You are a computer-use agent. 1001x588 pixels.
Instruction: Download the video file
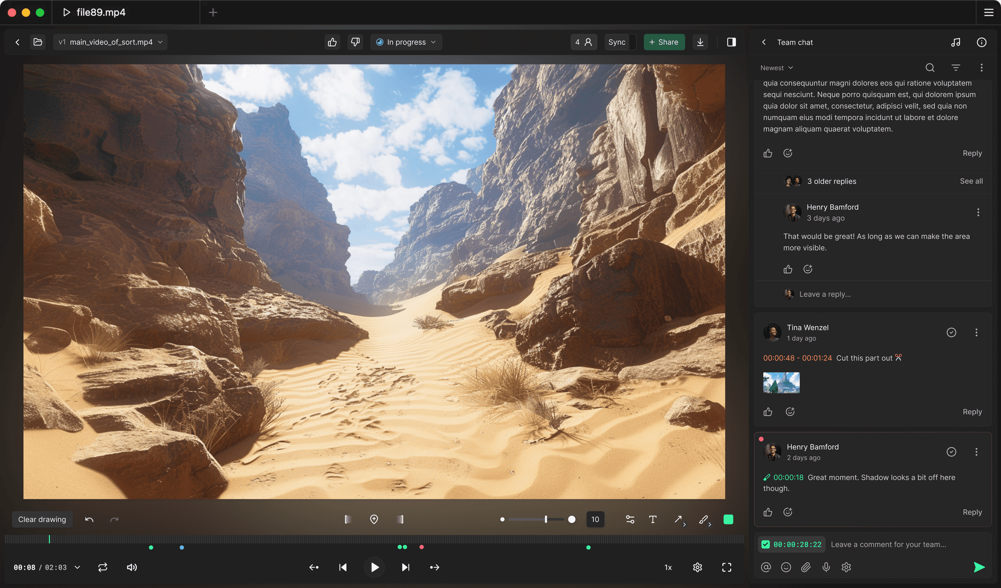coord(700,42)
